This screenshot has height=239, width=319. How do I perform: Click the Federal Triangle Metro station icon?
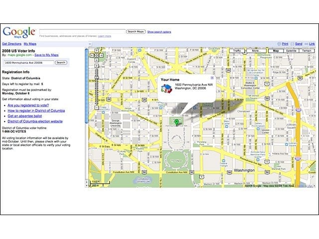click(223, 160)
